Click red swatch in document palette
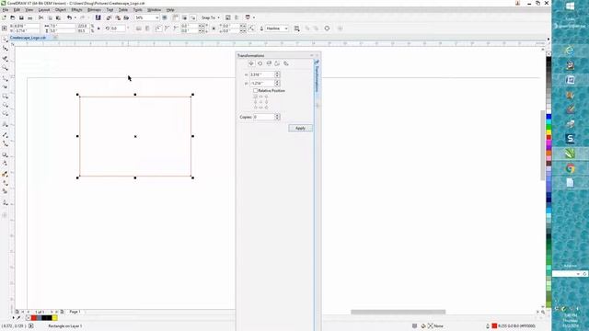The image size is (589, 331). pos(34,318)
